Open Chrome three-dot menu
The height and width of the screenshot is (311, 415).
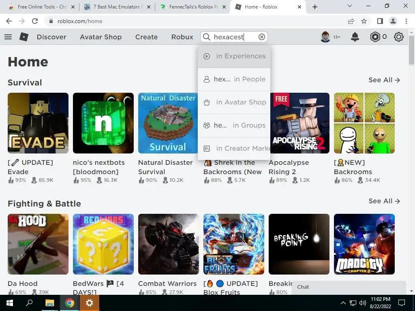[406, 21]
